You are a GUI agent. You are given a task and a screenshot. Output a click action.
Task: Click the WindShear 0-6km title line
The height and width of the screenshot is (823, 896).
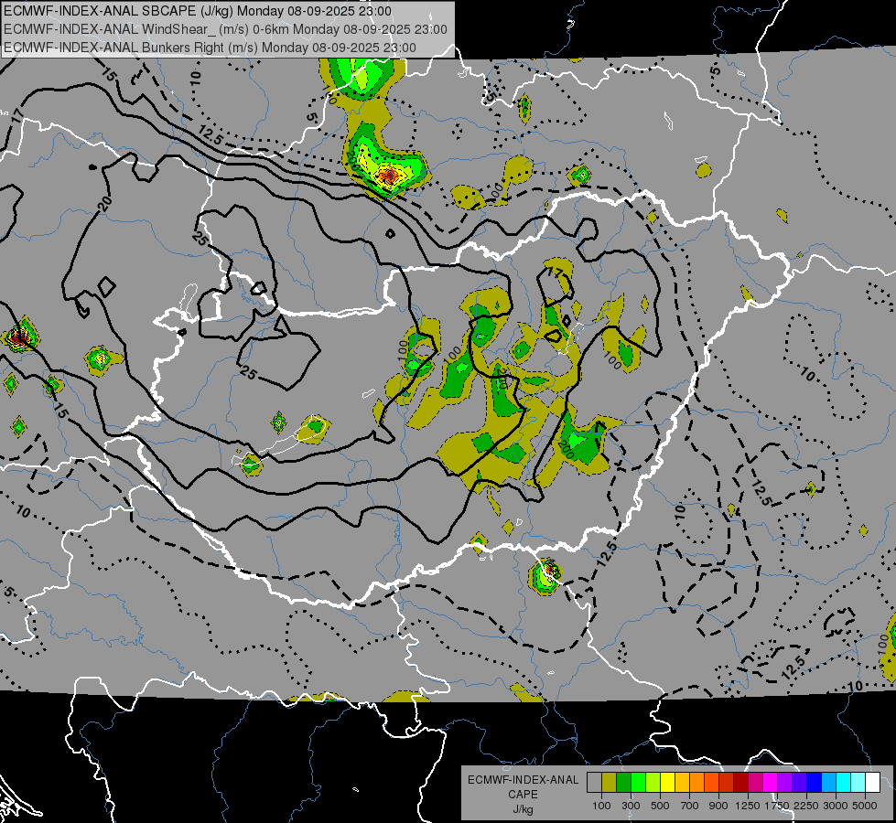[225, 29]
